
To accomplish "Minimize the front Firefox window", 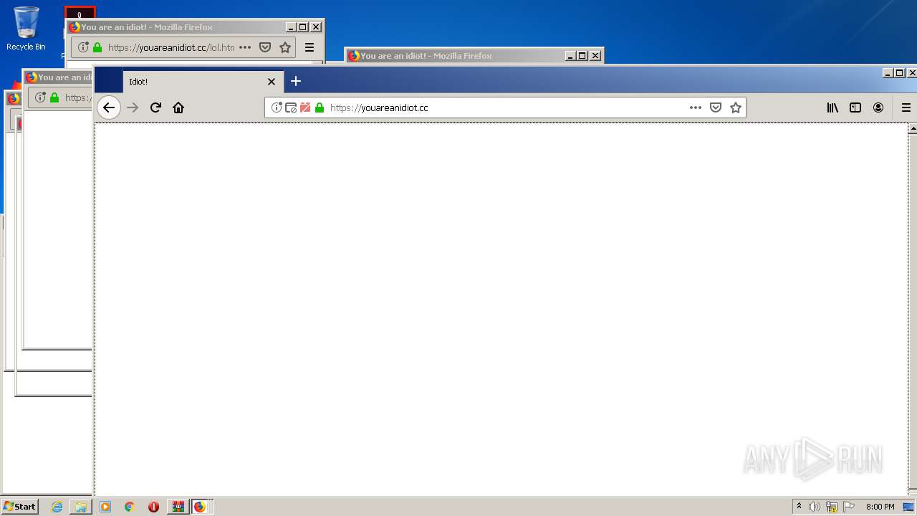I will point(888,72).
